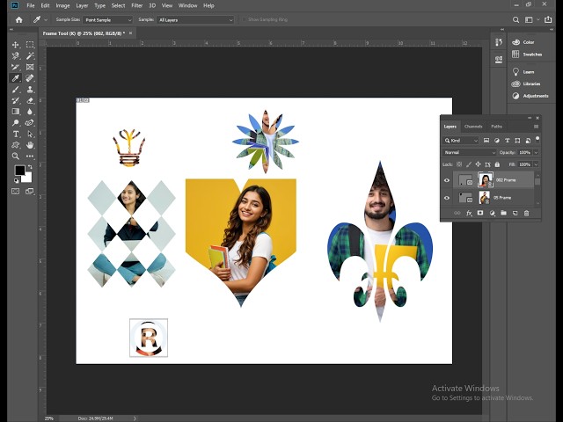Open the Opacity slider dropdown arrow

(536, 152)
